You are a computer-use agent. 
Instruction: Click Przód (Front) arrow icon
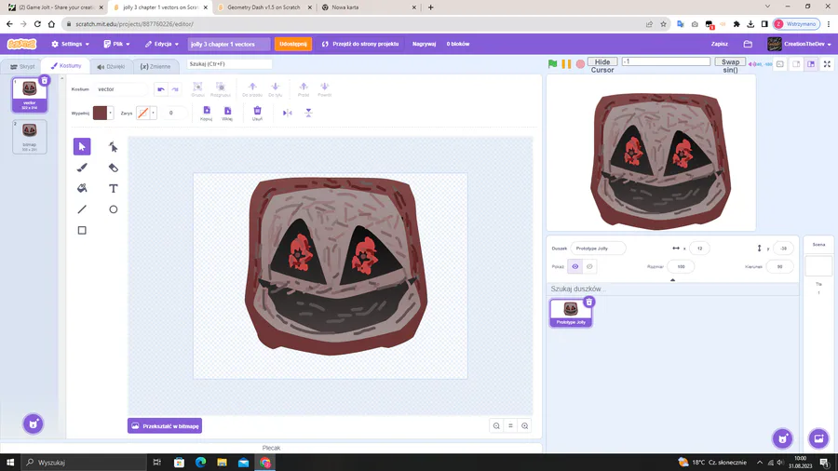[304, 87]
